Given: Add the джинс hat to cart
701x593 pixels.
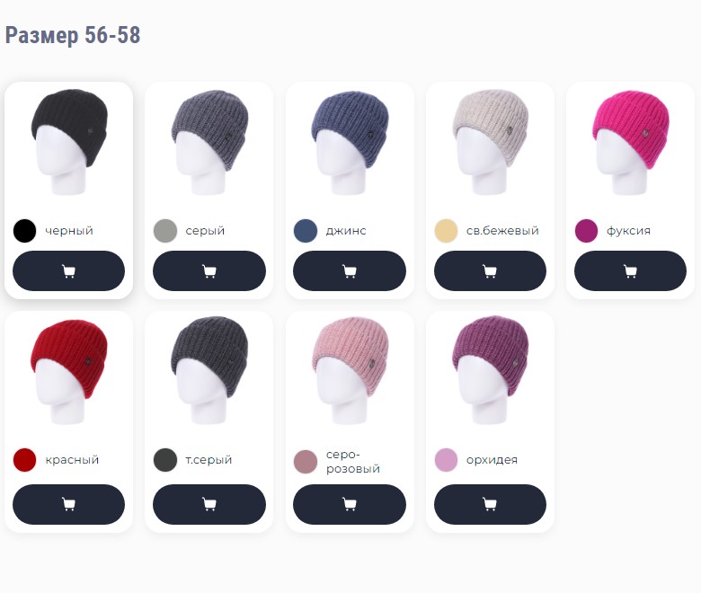Looking at the screenshot, I should 350,270.
